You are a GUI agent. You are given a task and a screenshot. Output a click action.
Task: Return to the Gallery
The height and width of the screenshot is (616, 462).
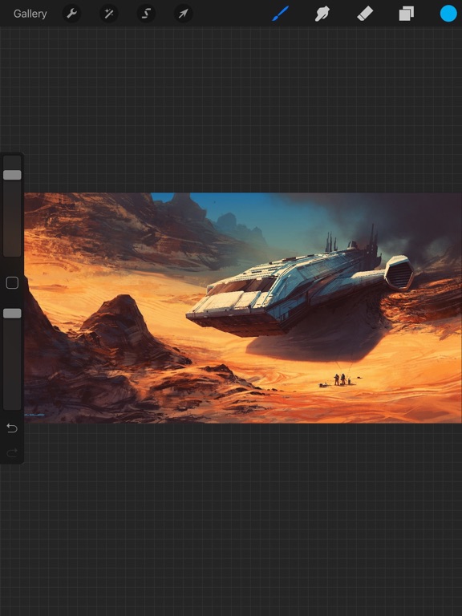pos(30,14)
